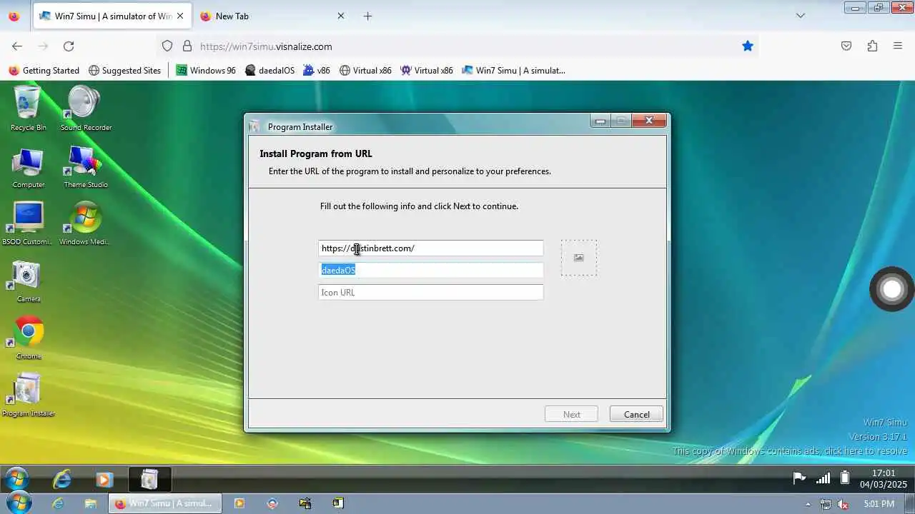Select the BSOD Customizer desktop icon
This screenshot has height=514, width=915.
(28, 223)
